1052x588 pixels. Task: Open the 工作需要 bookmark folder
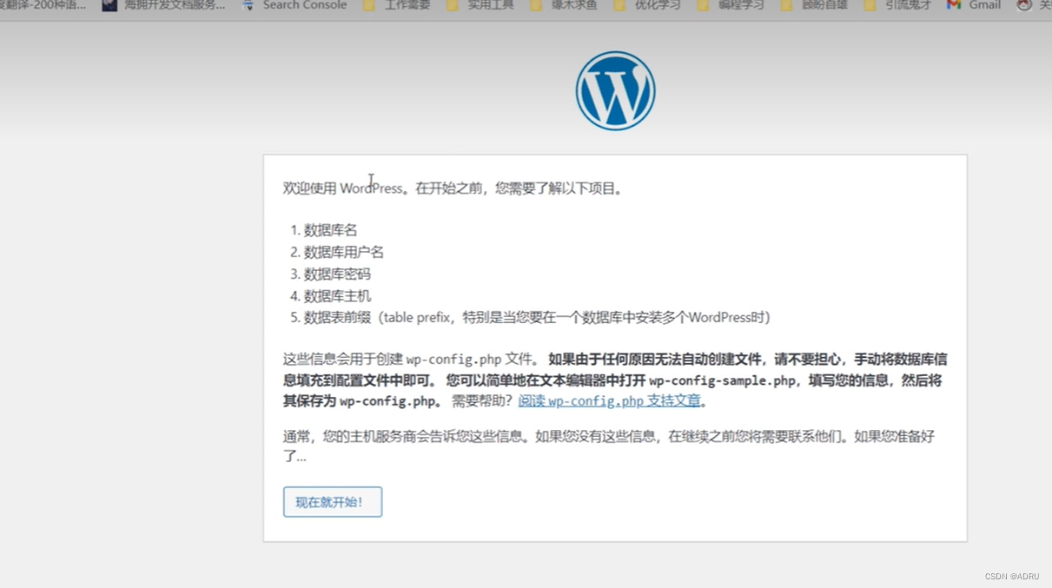[x=397, y=5]
